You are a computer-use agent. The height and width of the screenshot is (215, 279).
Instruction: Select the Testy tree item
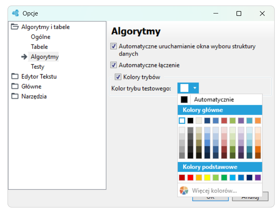(x=37, y=67)
